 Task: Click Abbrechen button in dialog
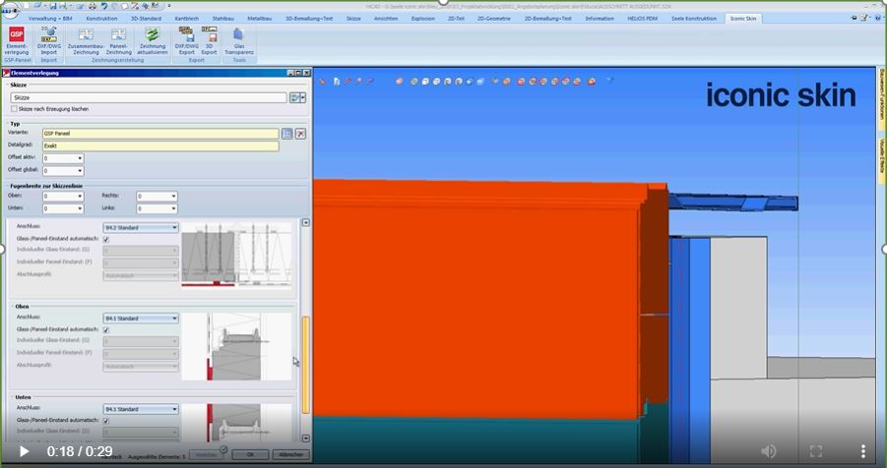291,454
